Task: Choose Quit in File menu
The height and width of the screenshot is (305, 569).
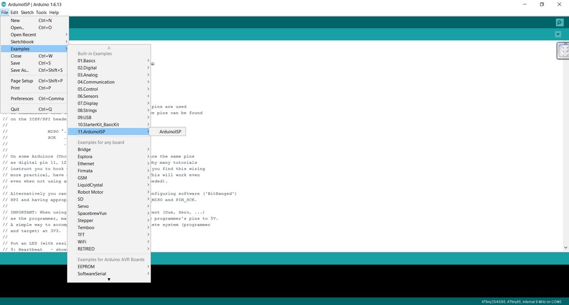Action: click(34, 109)
